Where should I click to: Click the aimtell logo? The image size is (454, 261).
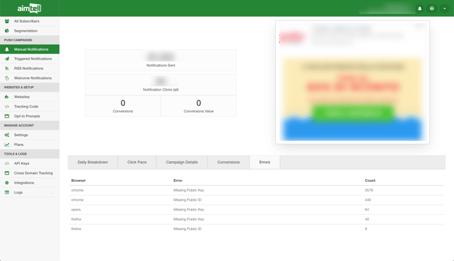(x=29, y=8)
